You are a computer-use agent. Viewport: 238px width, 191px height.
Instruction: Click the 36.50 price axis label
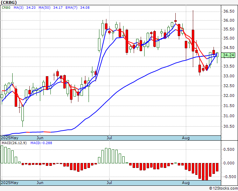click(x=229, y=12)
